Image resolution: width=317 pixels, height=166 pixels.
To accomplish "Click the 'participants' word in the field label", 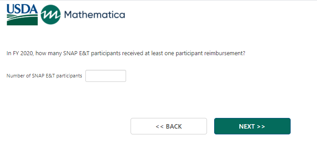I will 69,76.
